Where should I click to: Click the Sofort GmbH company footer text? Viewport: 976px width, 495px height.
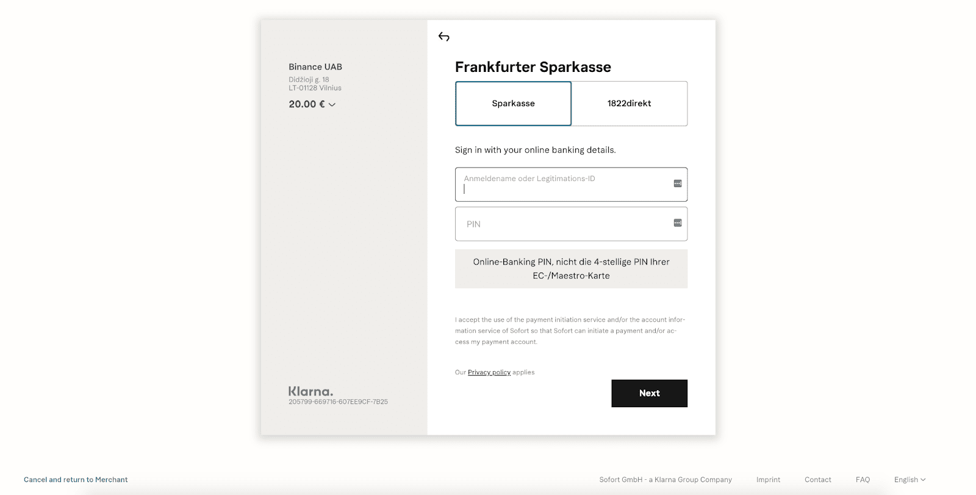(666, 480)
